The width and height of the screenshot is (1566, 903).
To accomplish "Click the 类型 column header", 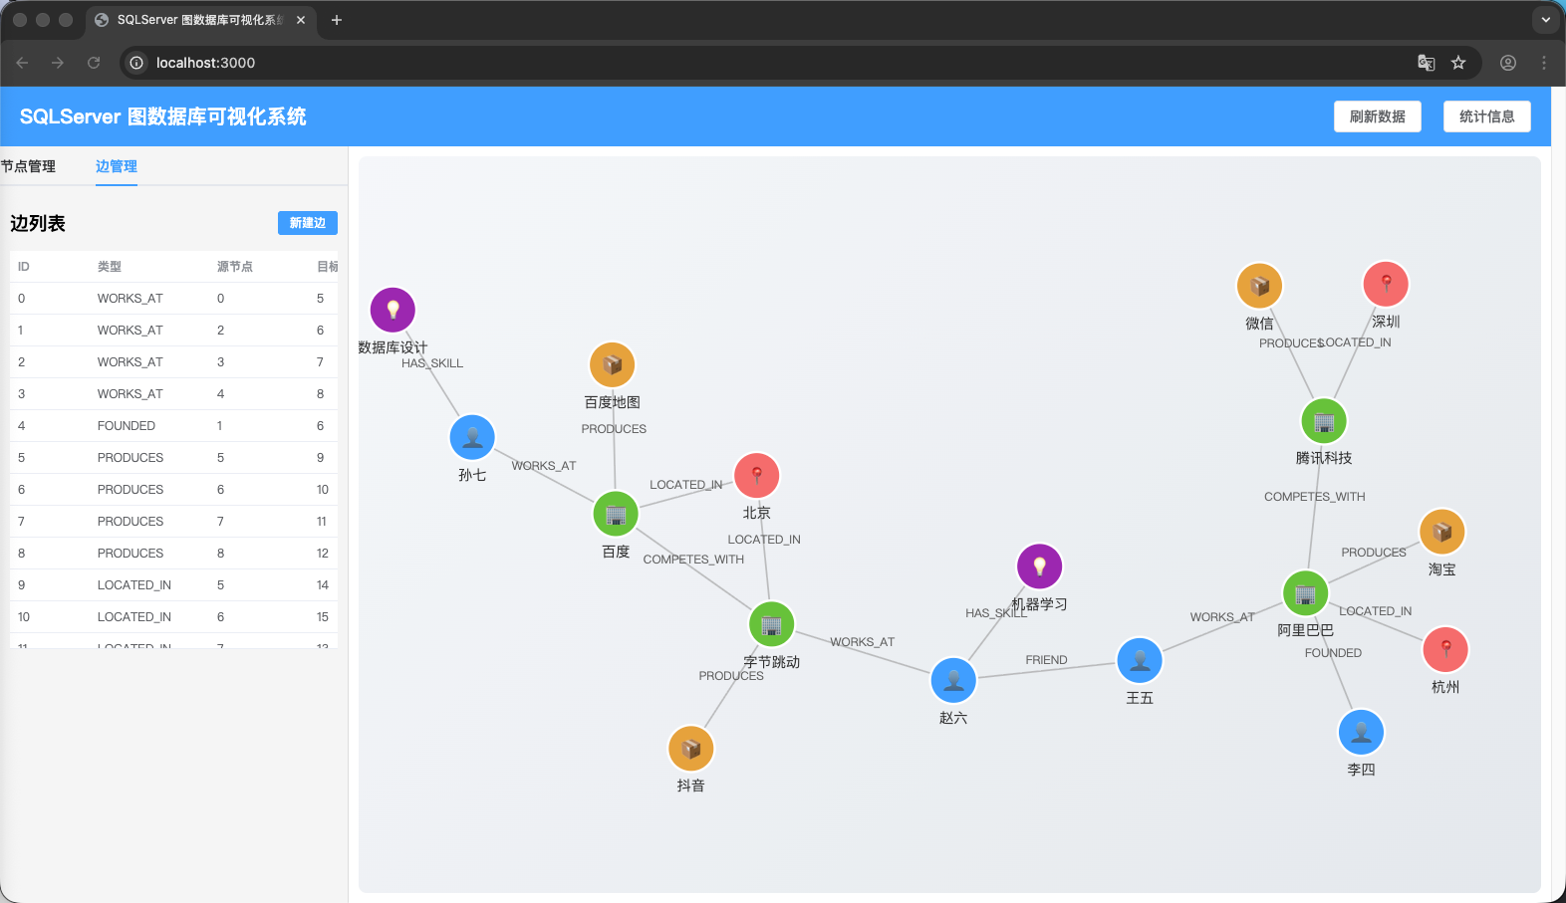I will [110, 267].
